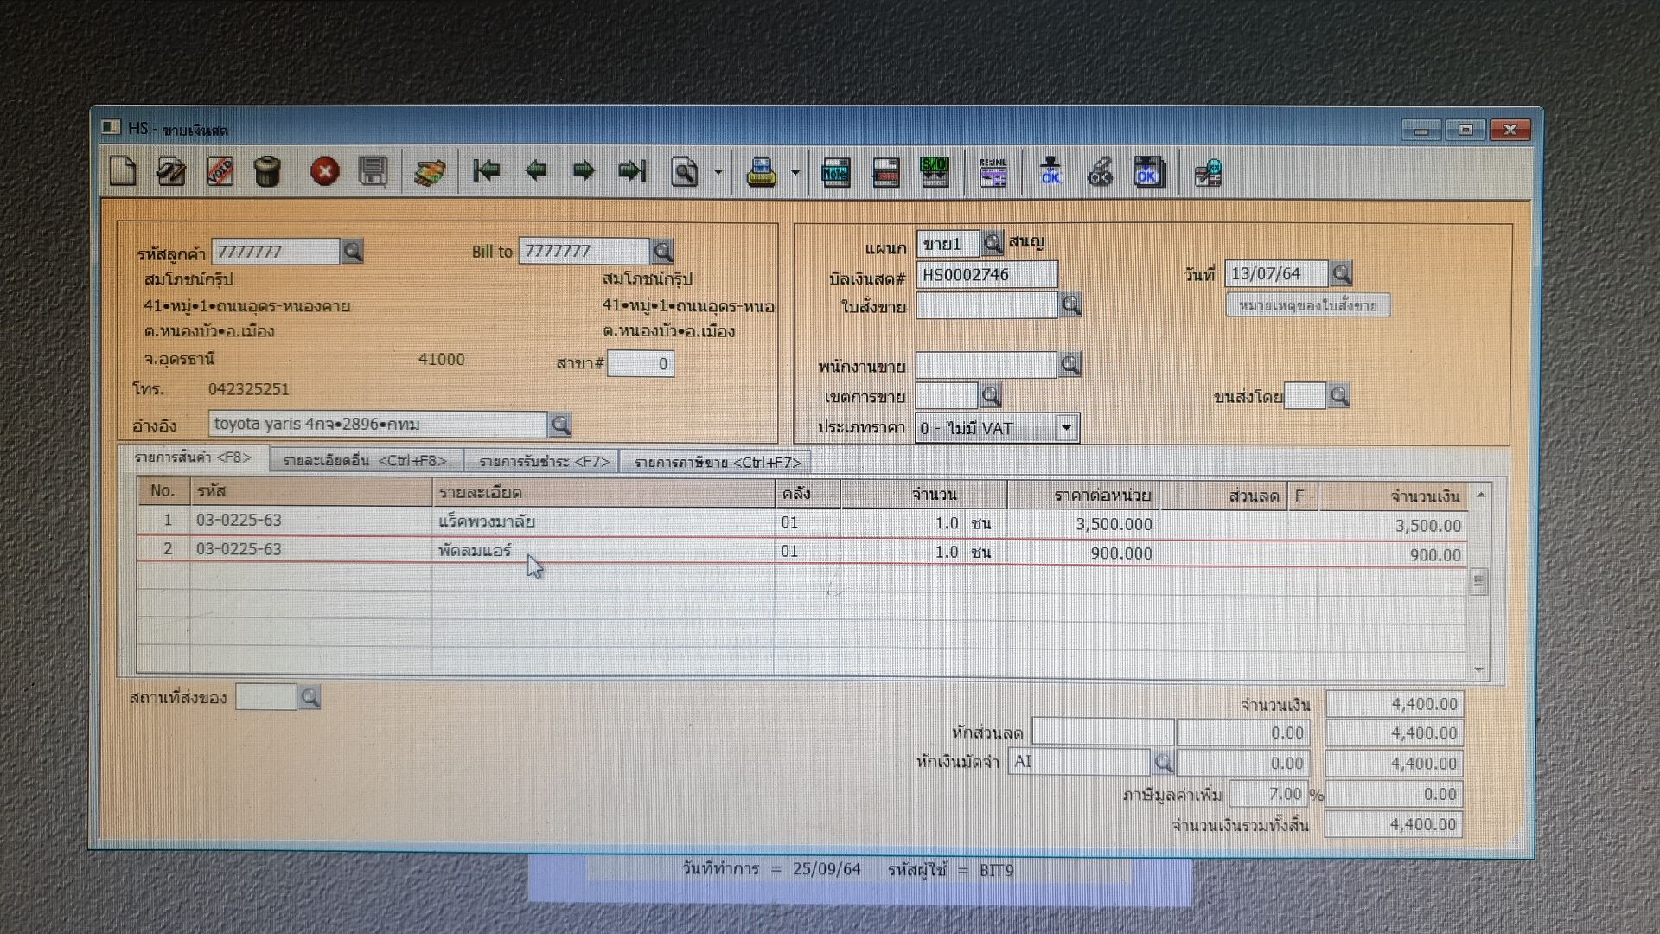This screenshot has height=934, width=1660.
Task: Jump to the last record
Action: point(632,171)
